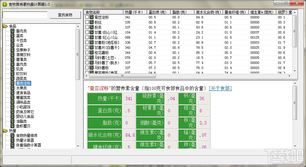
Task: Click the 水果类 category icon
Action: point(12,88)
